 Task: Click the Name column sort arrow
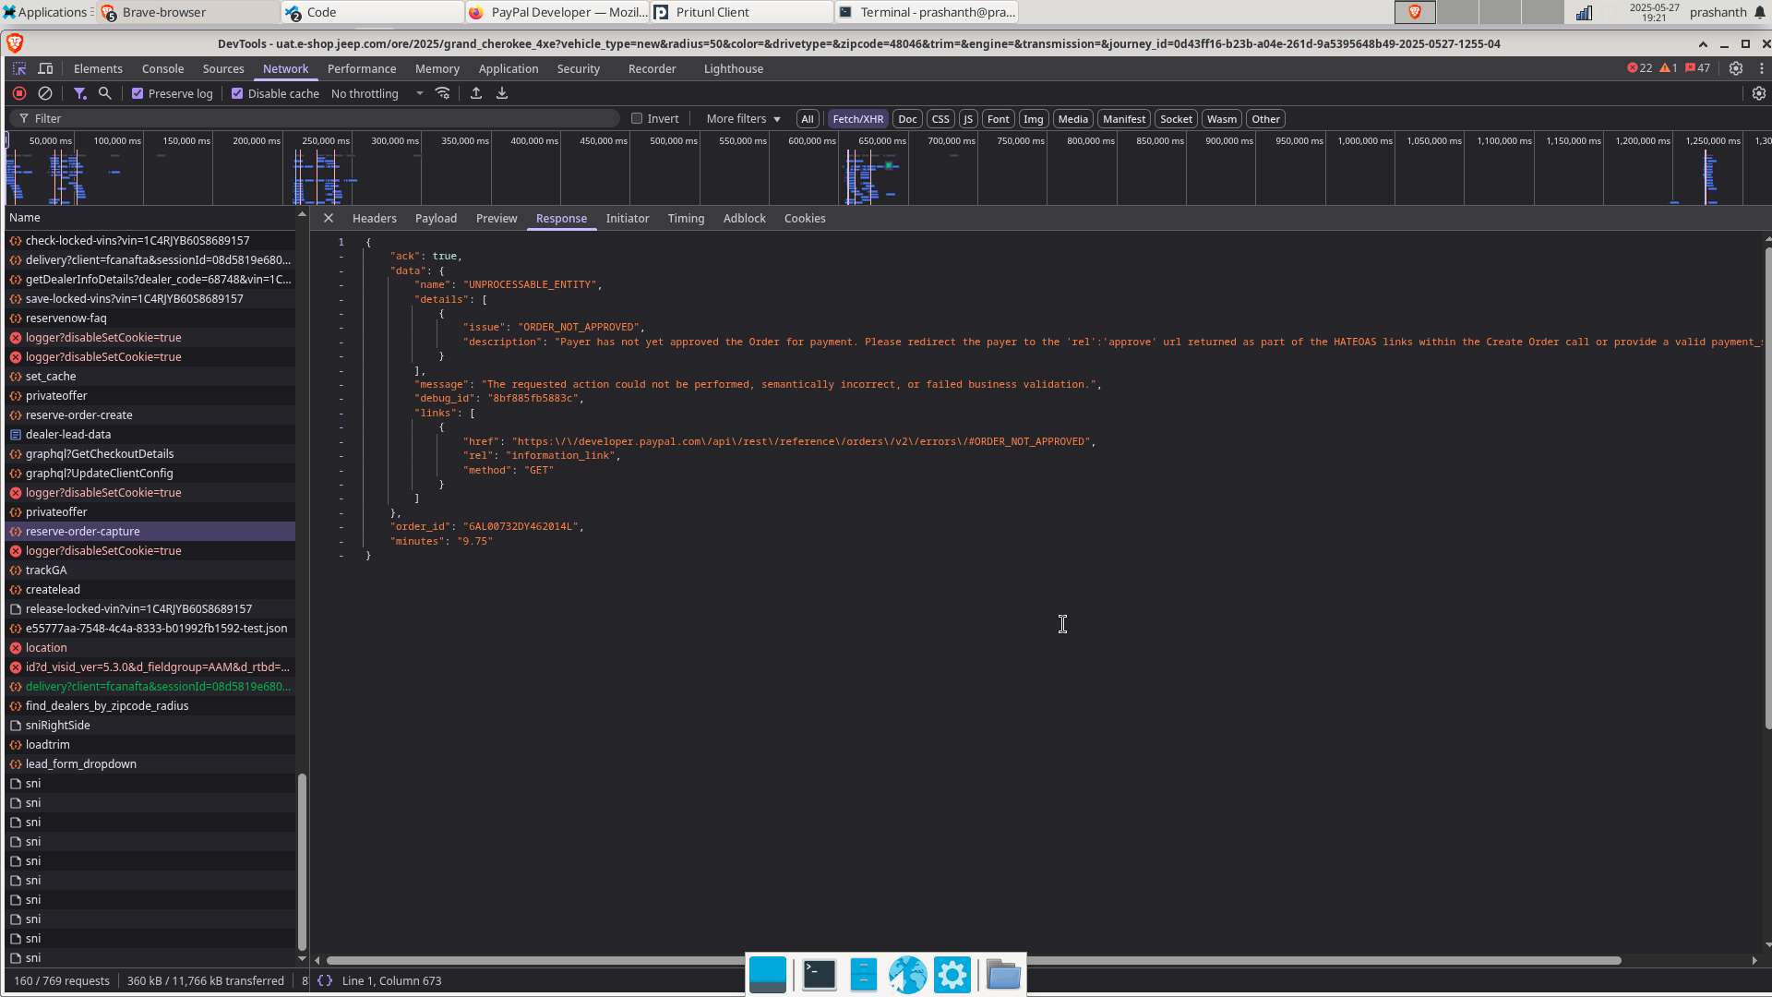302,215
